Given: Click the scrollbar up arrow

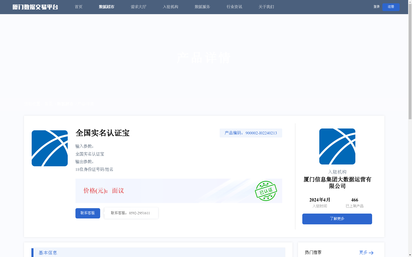Looking at the screenshot, I should coord(410,2).
